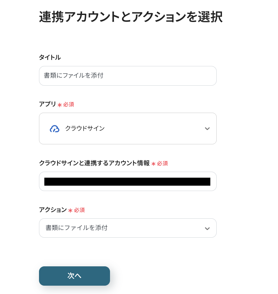Screen dimensions: 278x294
Task: Click red asterisk beside アクション label
Action: [x=70, y=211]
